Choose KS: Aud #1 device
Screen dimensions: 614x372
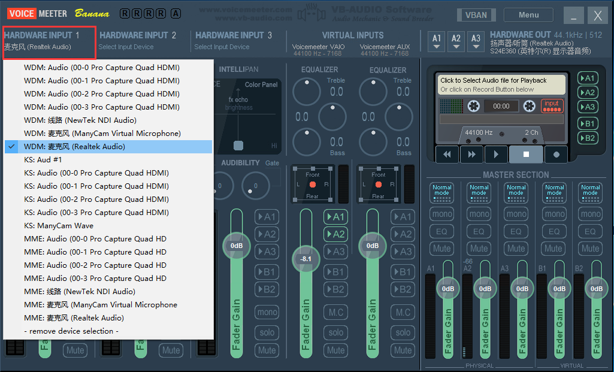click(x=108, y=160)
